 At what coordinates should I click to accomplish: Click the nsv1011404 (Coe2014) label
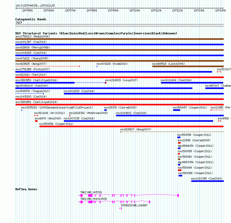tap(176, 80)
